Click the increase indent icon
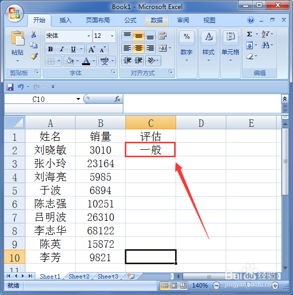 pos(138,60)
